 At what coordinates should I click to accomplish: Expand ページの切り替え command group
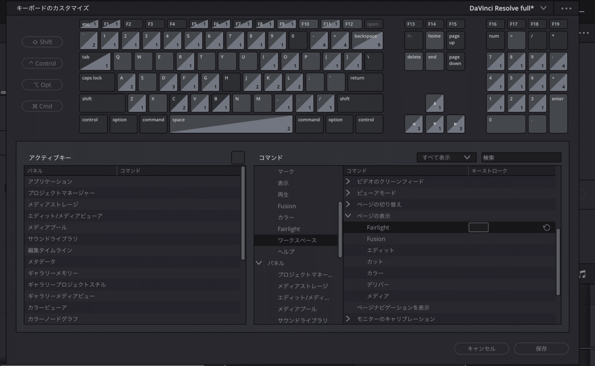point(348,204)
